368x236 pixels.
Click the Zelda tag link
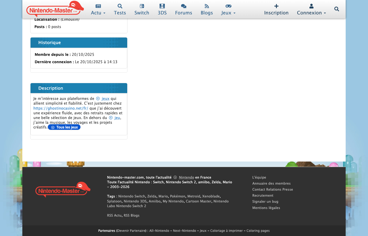pos(152,196)
